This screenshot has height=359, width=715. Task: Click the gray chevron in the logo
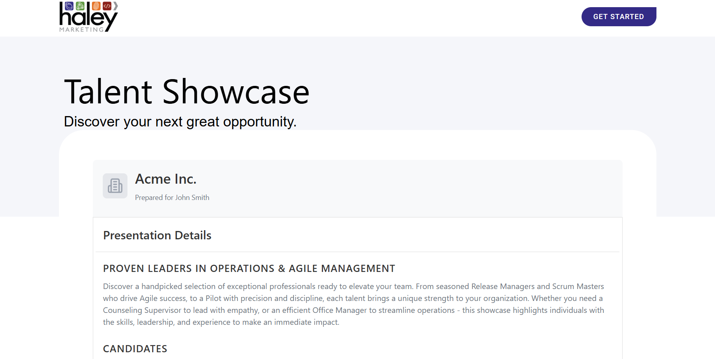(116, 6)
